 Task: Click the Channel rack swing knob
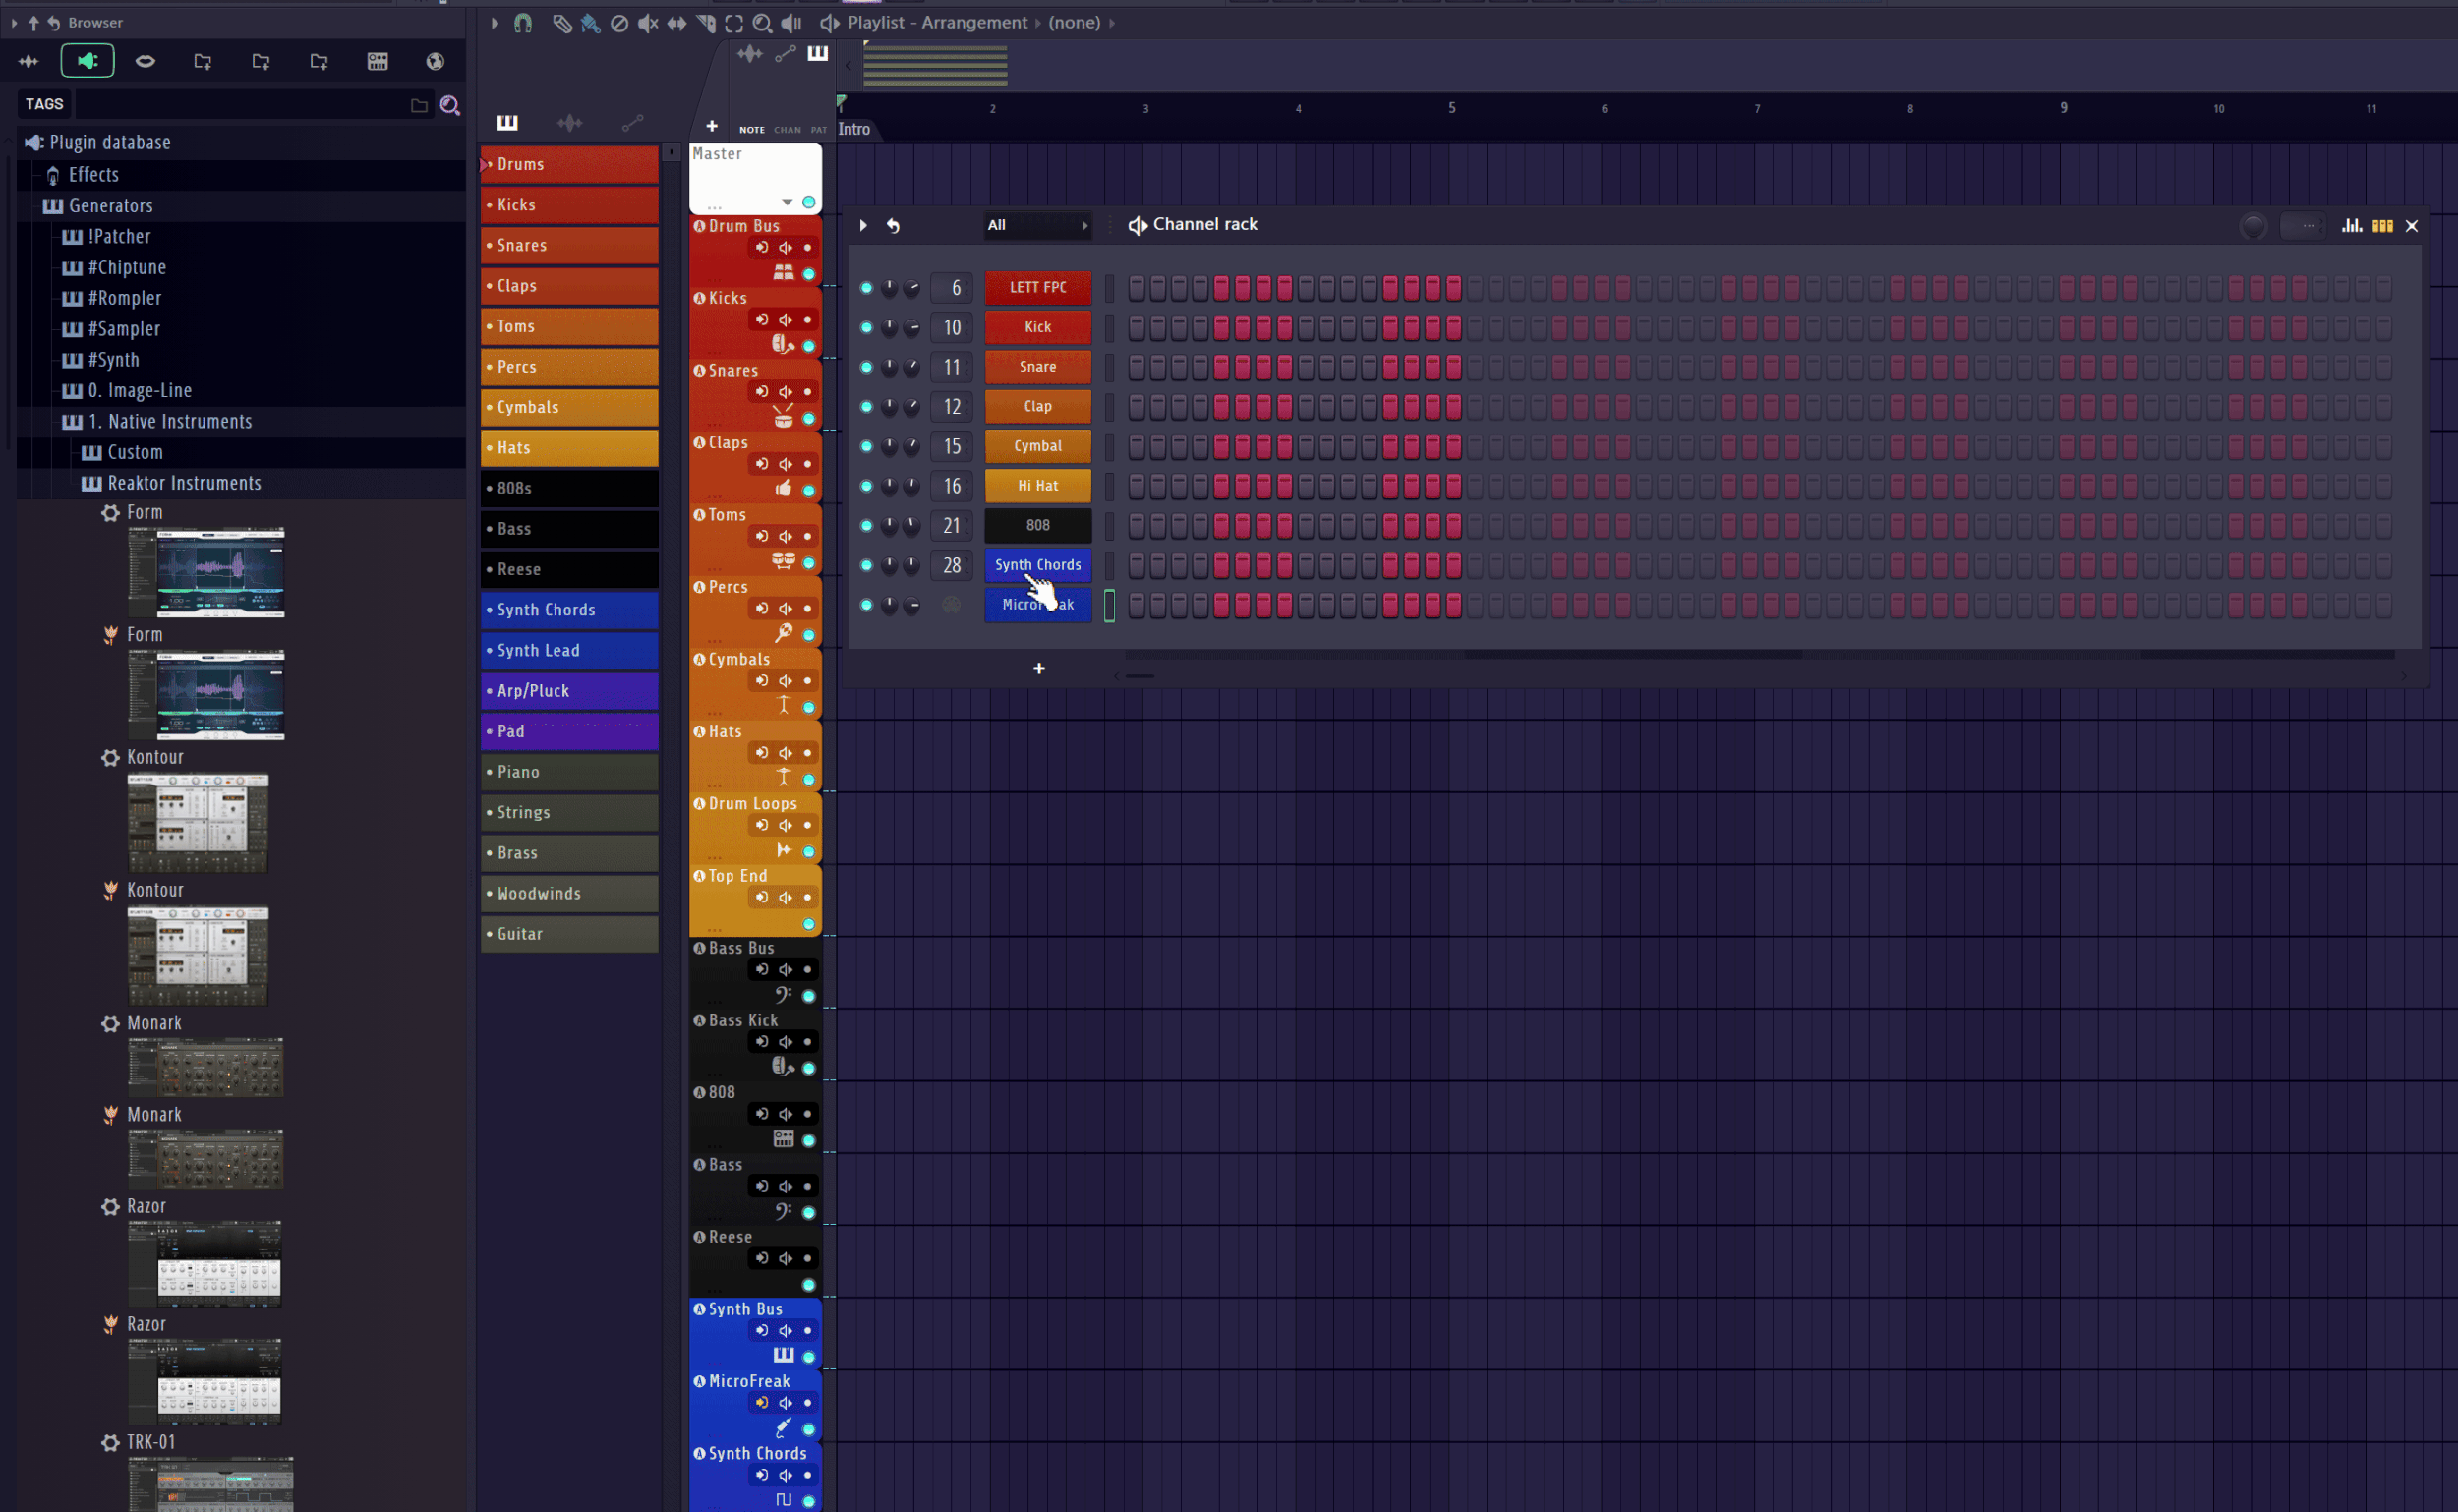pyautogui.click(x=2253, y=226)
